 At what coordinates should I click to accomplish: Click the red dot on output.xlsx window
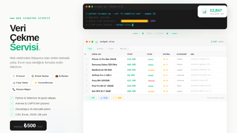pos(87,42)
